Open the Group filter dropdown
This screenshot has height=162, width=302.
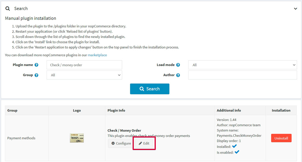pos(84,75)
